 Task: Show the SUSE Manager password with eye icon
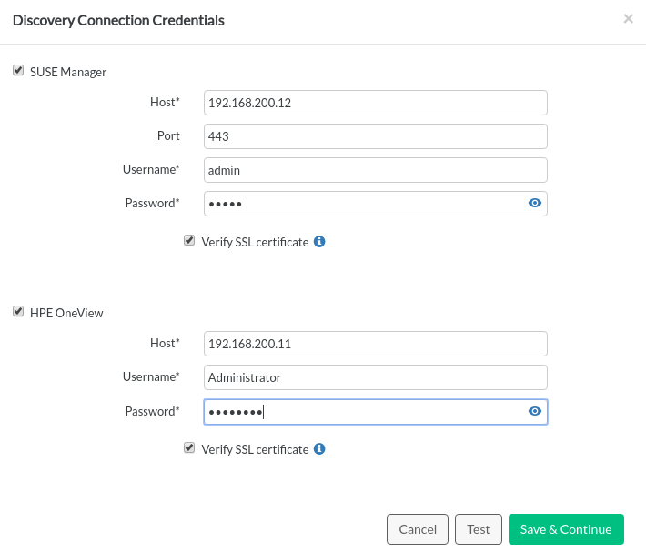pyautogui.click(x=535, y=203)
